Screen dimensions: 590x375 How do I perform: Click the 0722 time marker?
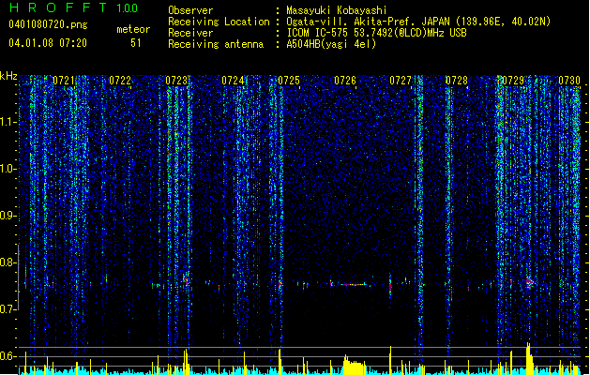(x=120, y=81)
